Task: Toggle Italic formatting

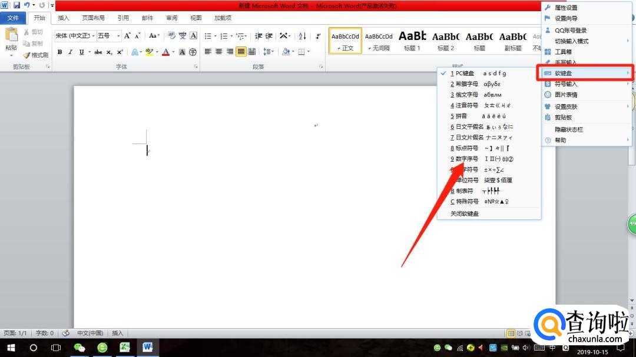Action: pyautogui.click(x=70, y=52)
